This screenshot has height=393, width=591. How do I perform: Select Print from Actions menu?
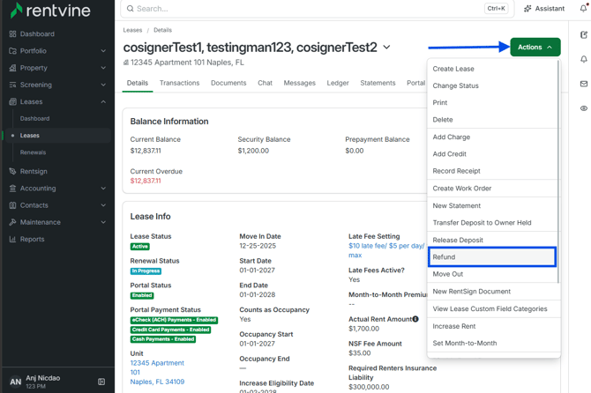(x=492, y=103)
